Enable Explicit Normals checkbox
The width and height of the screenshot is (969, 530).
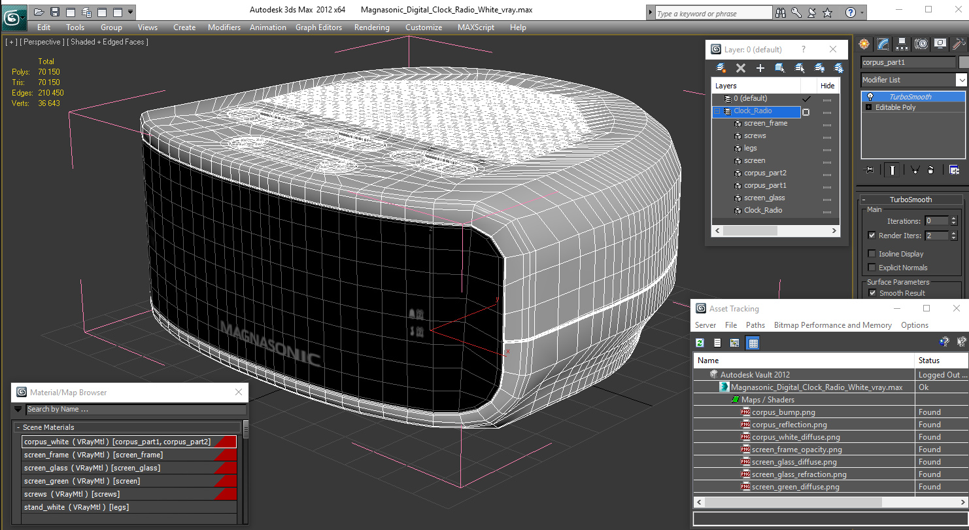coord(872,268)
